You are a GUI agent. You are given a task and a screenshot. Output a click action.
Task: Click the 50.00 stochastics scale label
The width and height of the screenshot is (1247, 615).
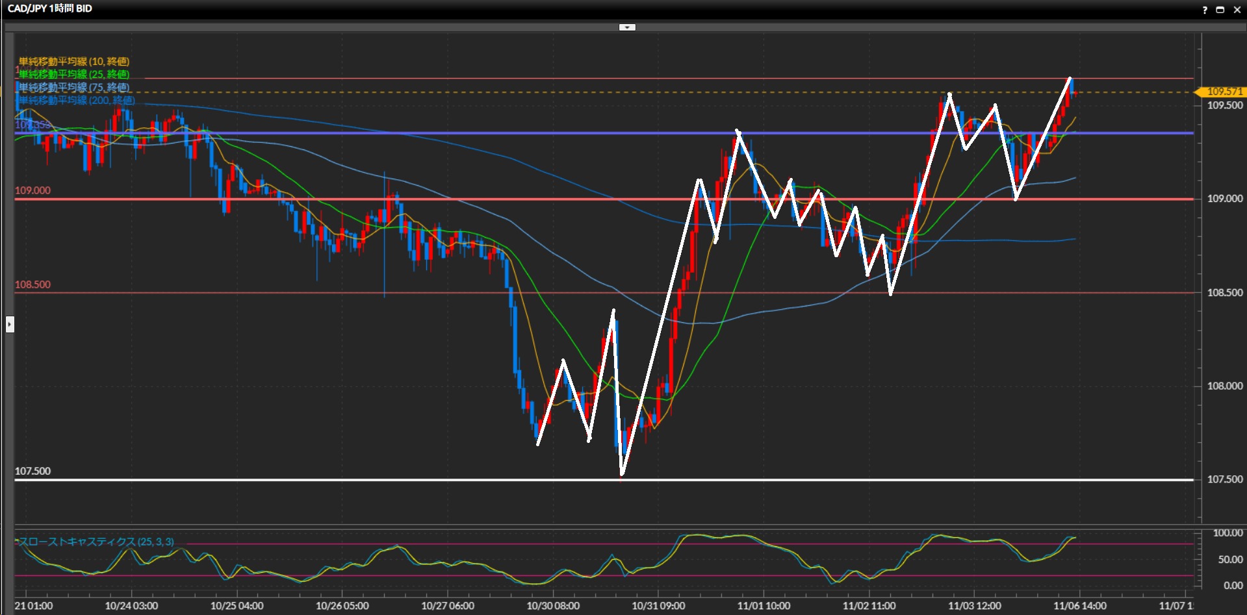(1230, 559)
